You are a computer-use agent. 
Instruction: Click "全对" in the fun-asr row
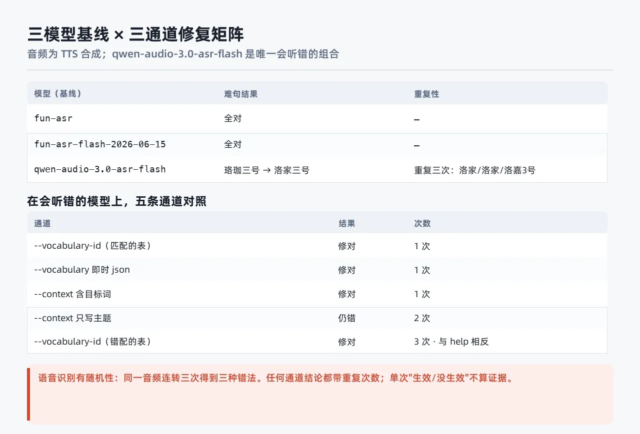tap(233, 118)
